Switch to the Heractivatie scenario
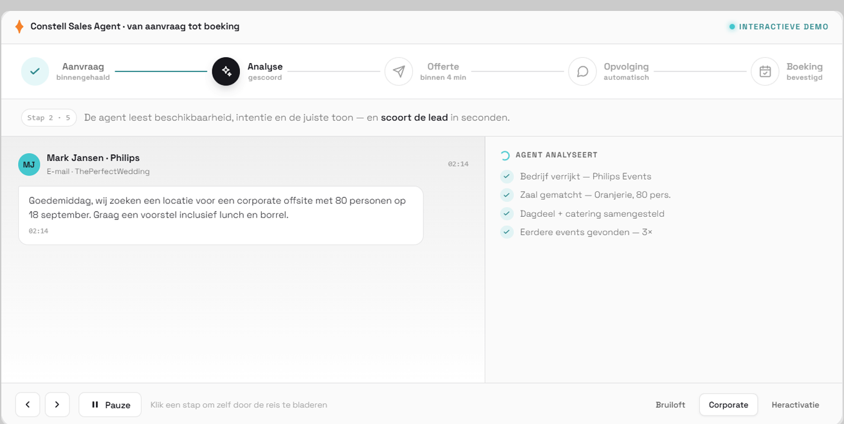The height and width of the screenshot is (424, 844). pos(795,405)
